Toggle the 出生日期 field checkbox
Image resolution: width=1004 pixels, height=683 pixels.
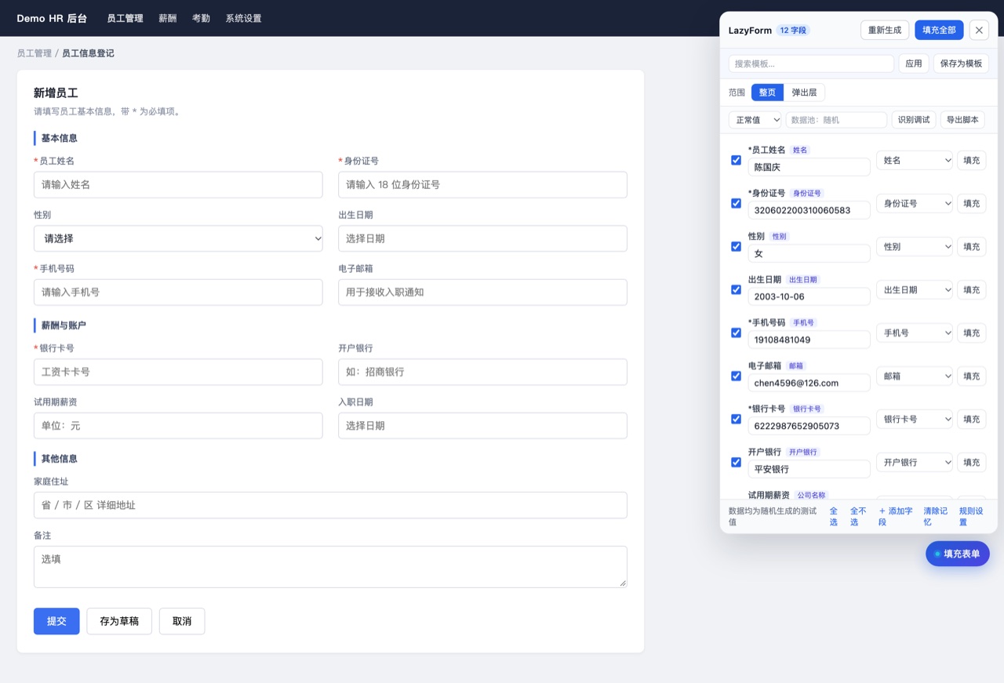(736, 289)
